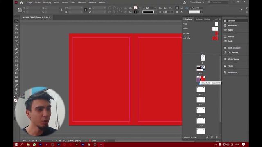Select the Hand tool

[16, 89]
